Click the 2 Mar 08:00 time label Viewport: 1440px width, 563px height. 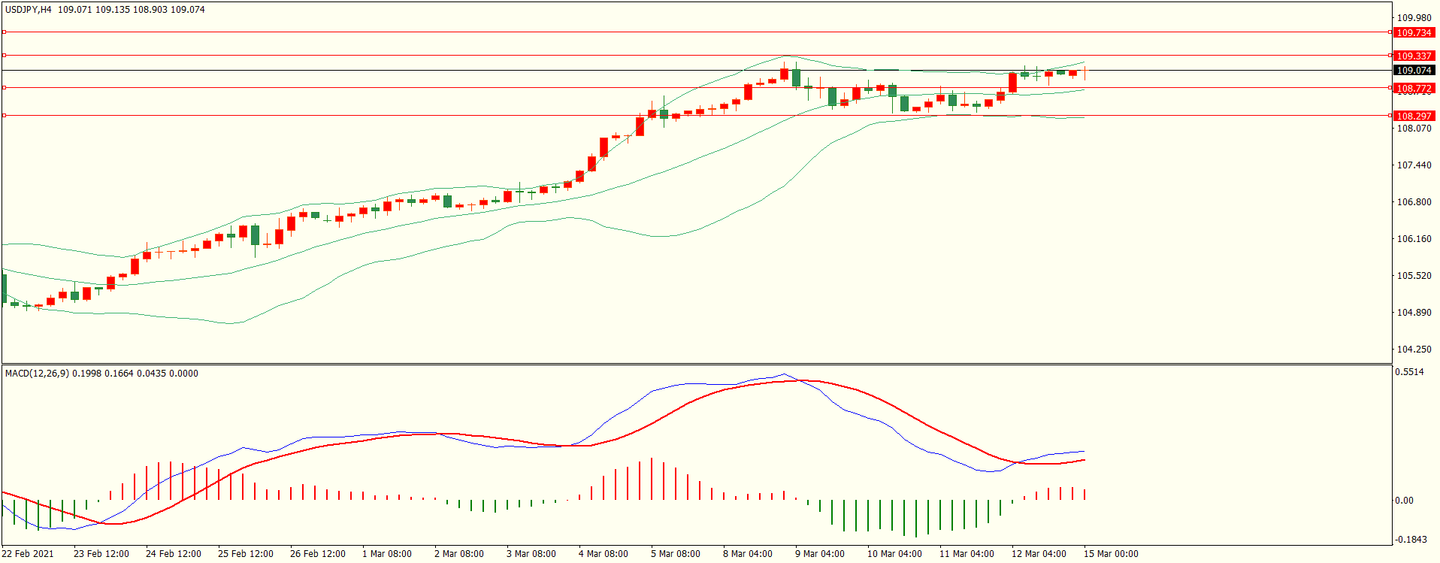(459, 554)
